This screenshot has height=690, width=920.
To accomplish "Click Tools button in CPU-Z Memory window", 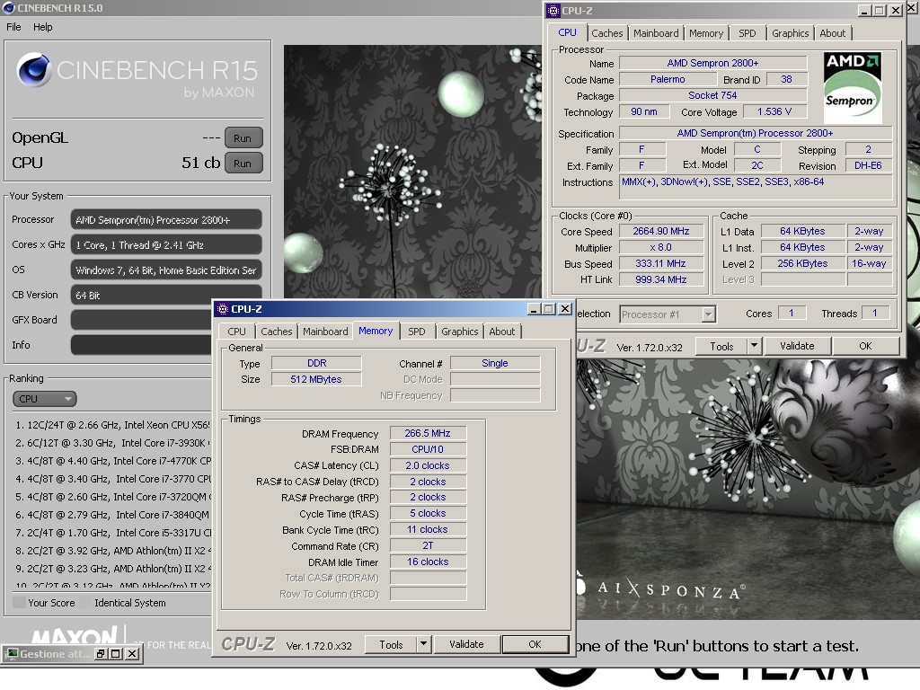I will pos(391,644).
